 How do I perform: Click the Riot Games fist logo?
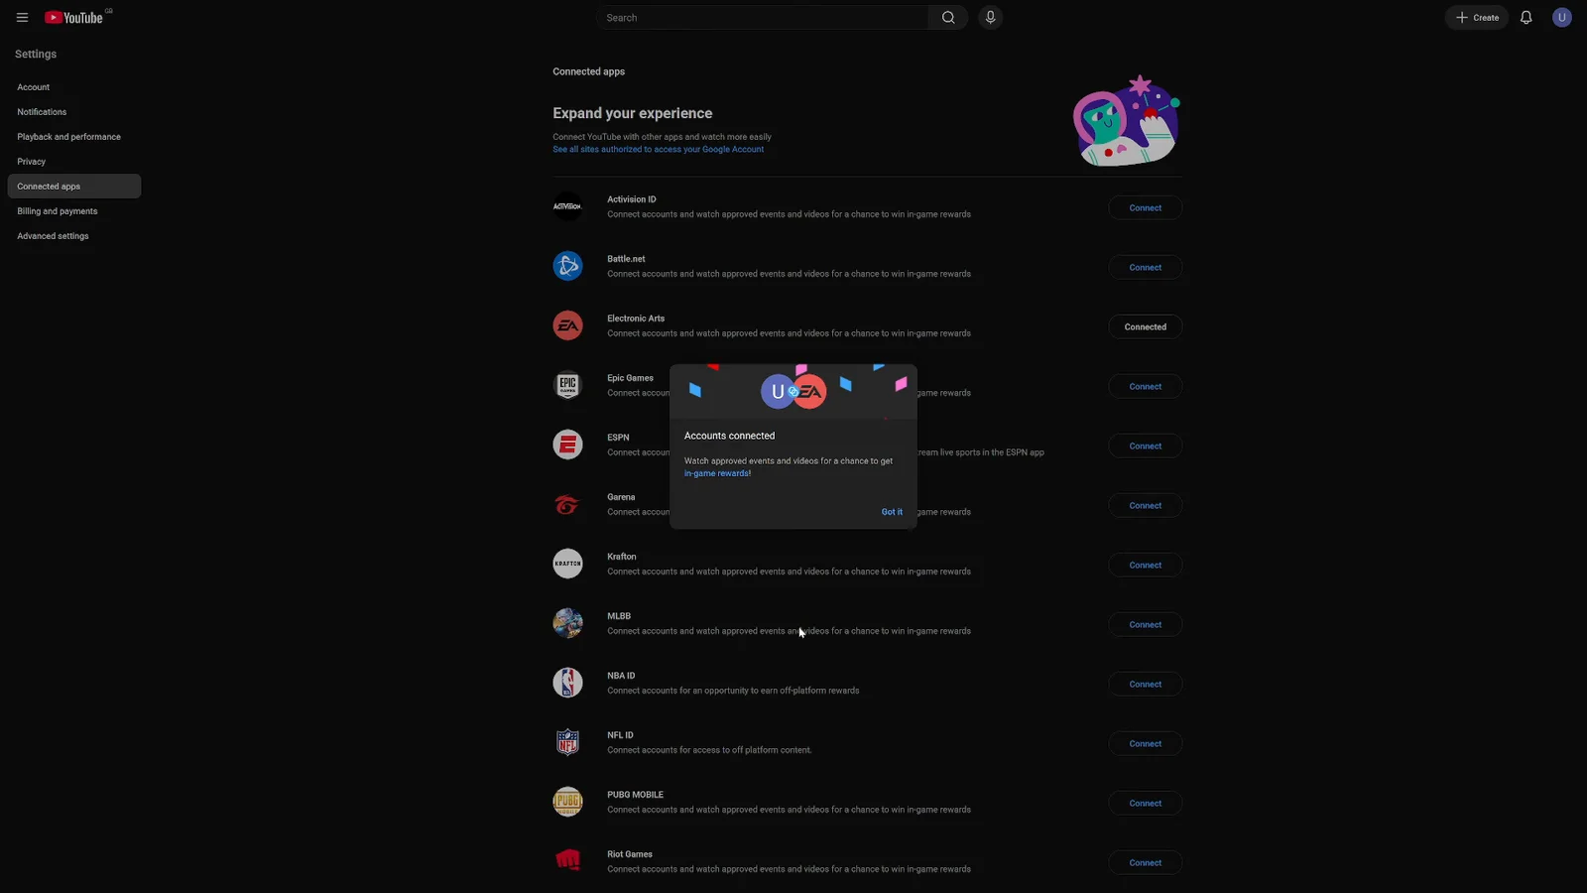pyautogui.click(x=567, y=861)
